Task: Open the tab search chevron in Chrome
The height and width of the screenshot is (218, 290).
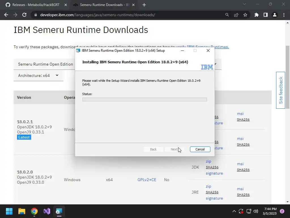Action: click(244, 4)
